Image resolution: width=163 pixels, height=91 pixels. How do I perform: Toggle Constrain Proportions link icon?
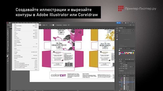click(x=132, y=31)
